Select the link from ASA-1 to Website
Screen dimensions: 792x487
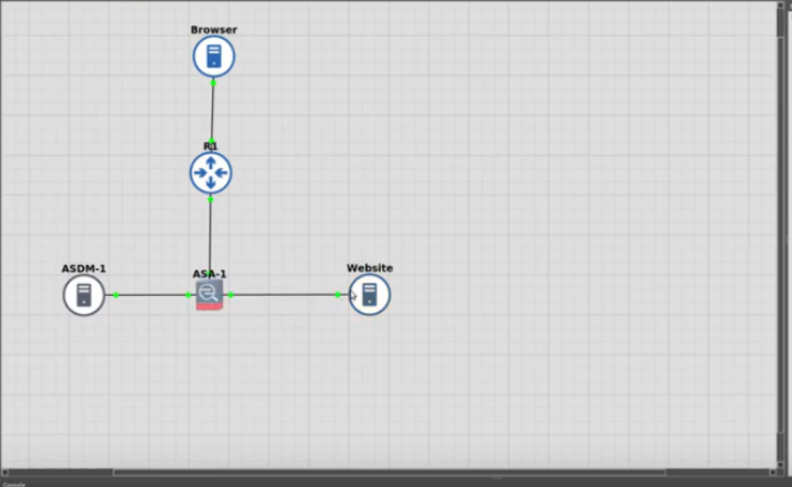[283, 294]
